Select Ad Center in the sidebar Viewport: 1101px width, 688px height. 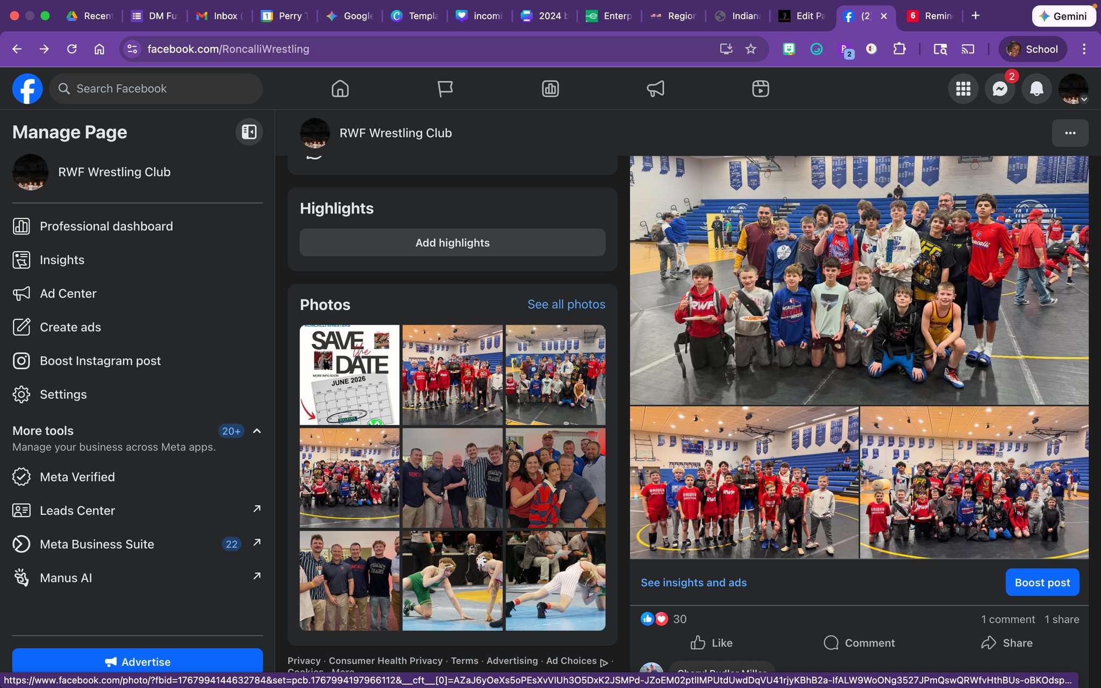138,293
